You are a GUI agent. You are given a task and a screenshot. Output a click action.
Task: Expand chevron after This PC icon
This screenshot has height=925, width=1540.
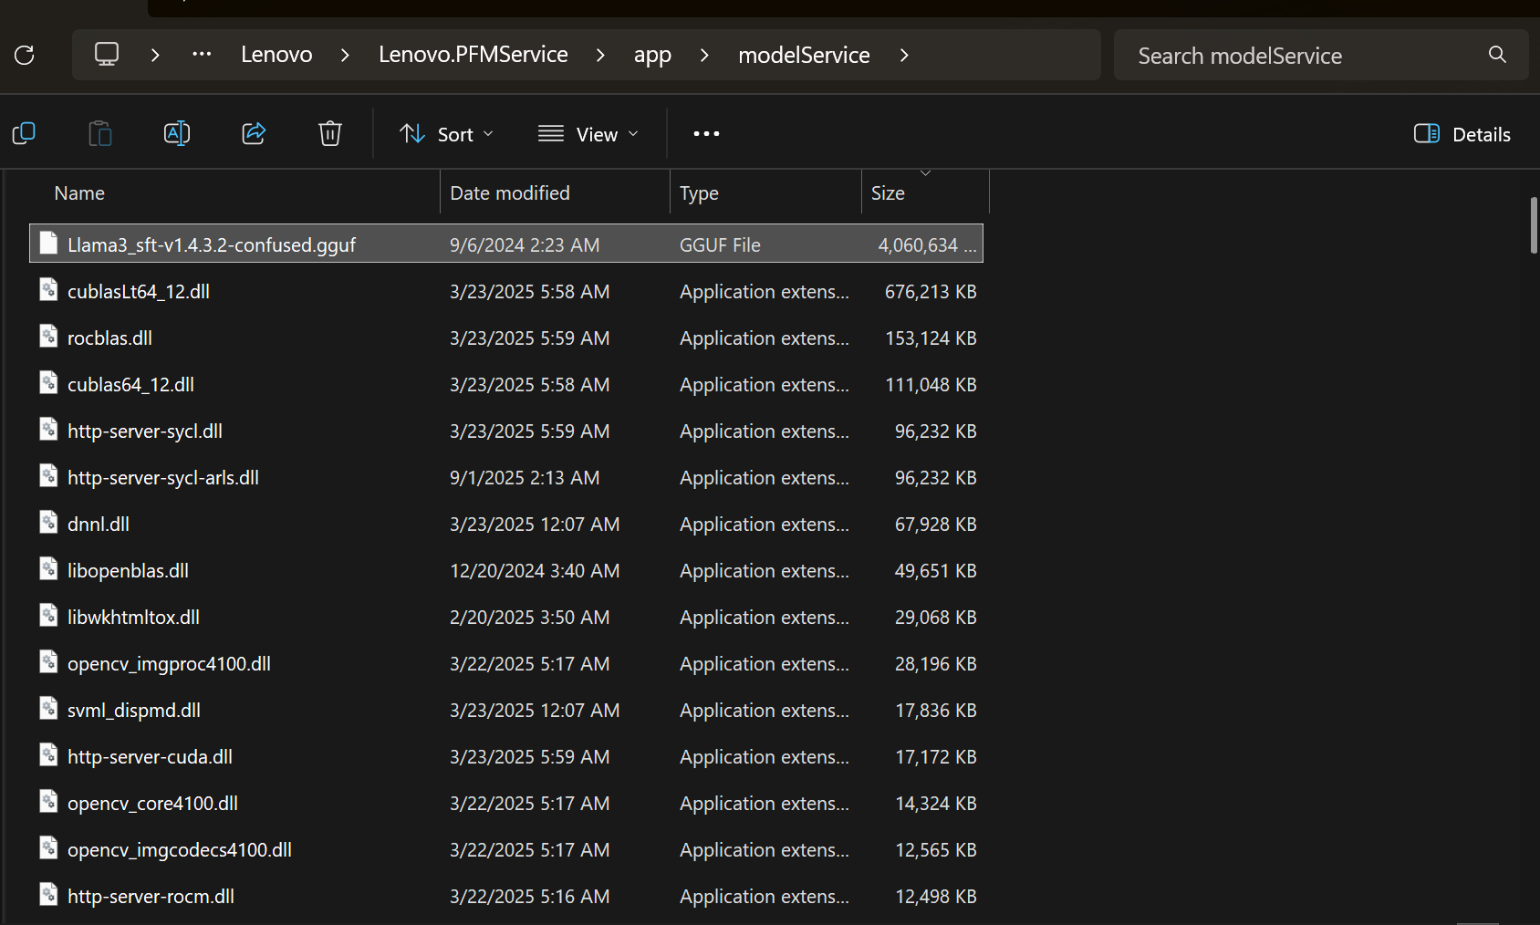click(x=155, y=56)
